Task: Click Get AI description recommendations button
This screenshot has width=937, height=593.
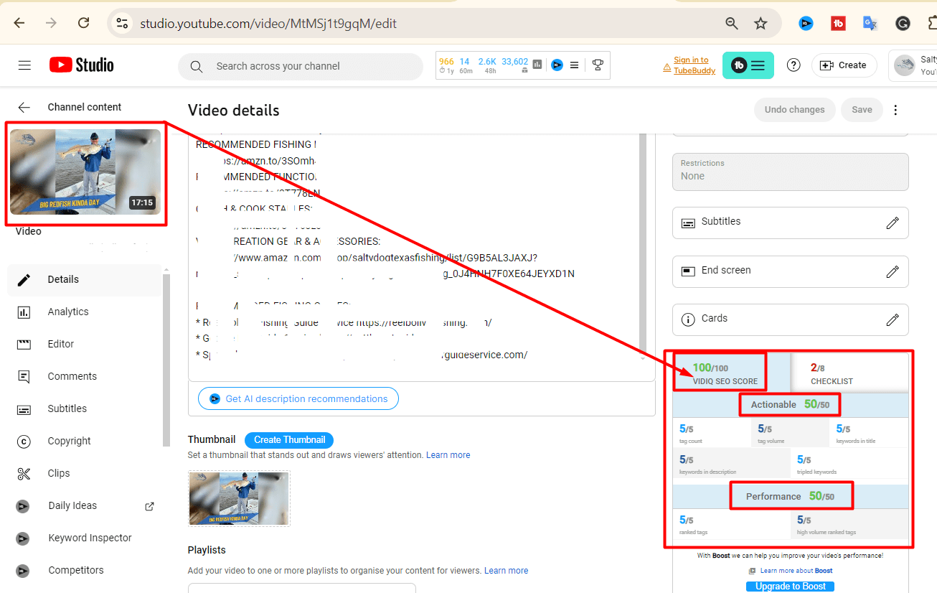Action: click(x=298, y=398)
